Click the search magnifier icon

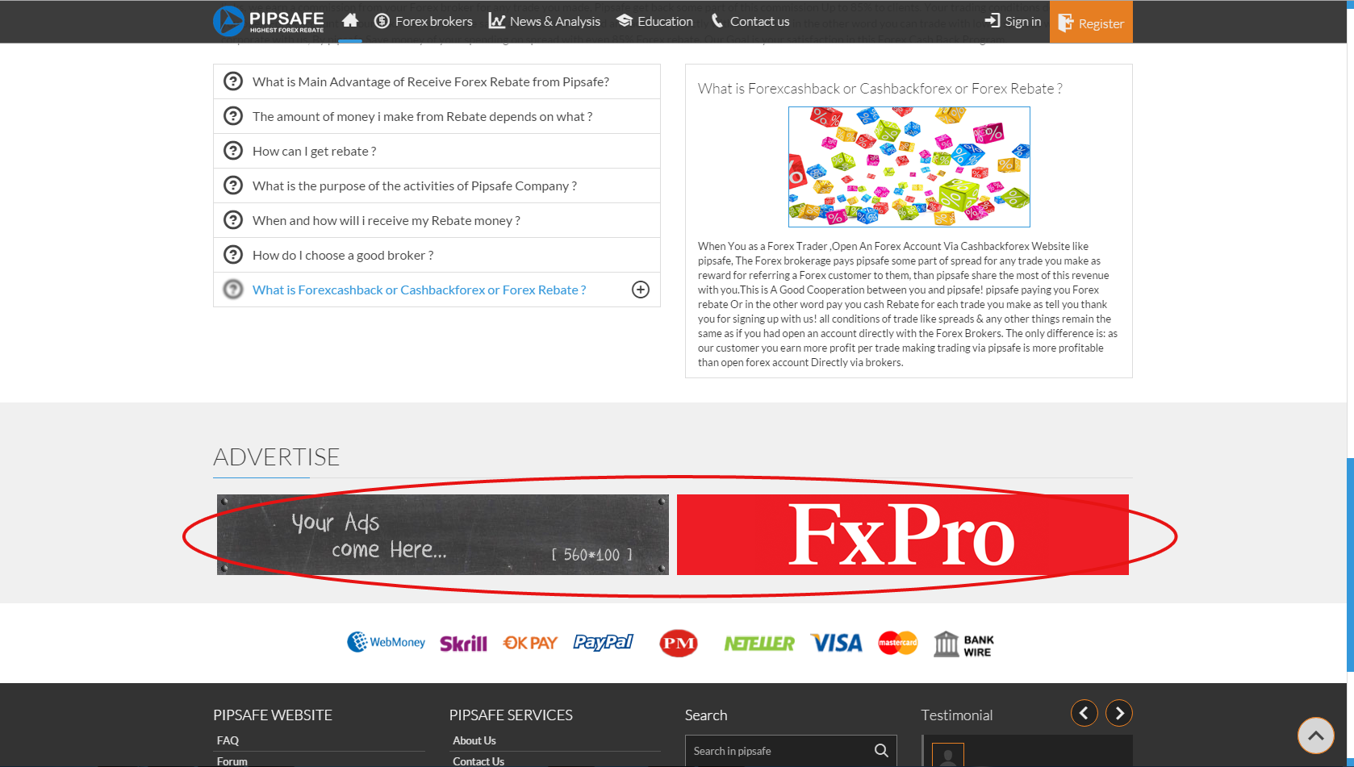881,751
